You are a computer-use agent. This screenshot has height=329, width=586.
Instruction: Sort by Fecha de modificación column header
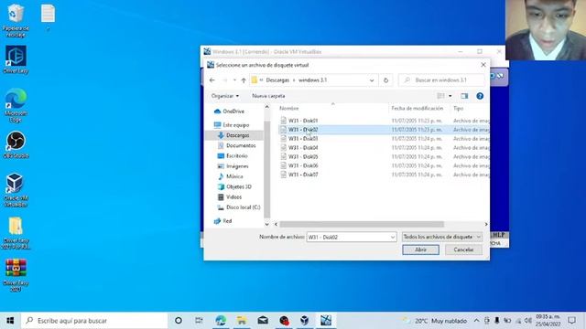pos(418,108)
